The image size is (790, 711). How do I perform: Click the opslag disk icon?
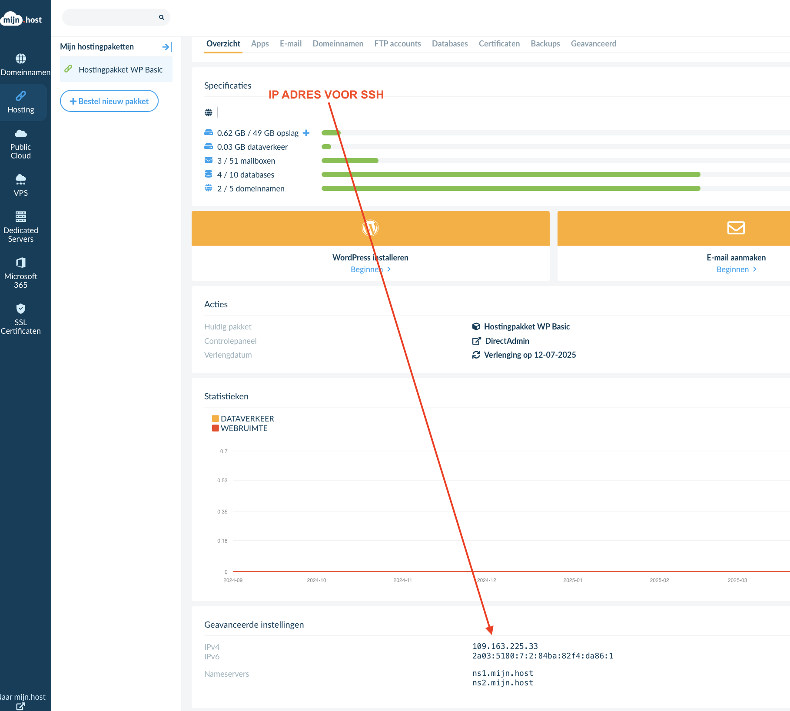209,132
